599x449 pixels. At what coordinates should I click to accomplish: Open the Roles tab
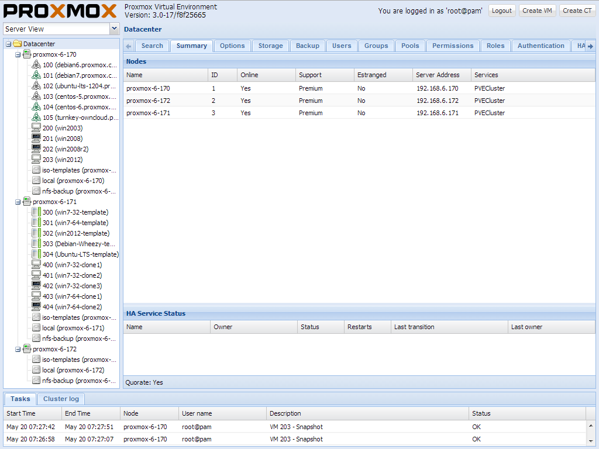[495, 46]
